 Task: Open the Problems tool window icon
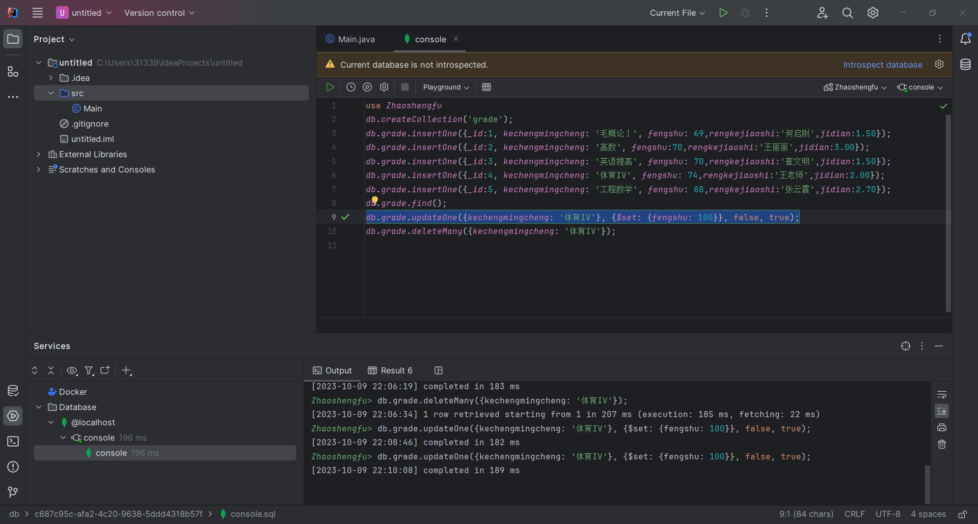pos(13,467)
